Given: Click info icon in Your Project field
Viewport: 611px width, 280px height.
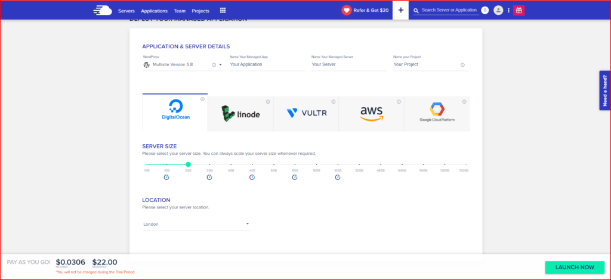Looking at the screenshot, I should pos(462,65).
